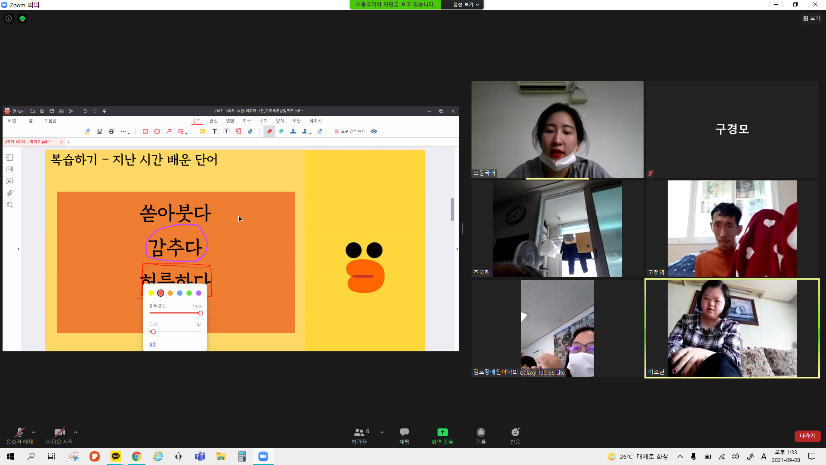Viewport: 826px width, 465px height.
Task: Switch to the 보기 tab in AlPDF
Action: (x=263, y=121)
